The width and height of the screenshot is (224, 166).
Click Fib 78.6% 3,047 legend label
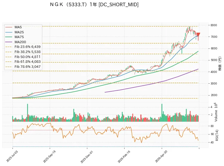tap(27, 67)
